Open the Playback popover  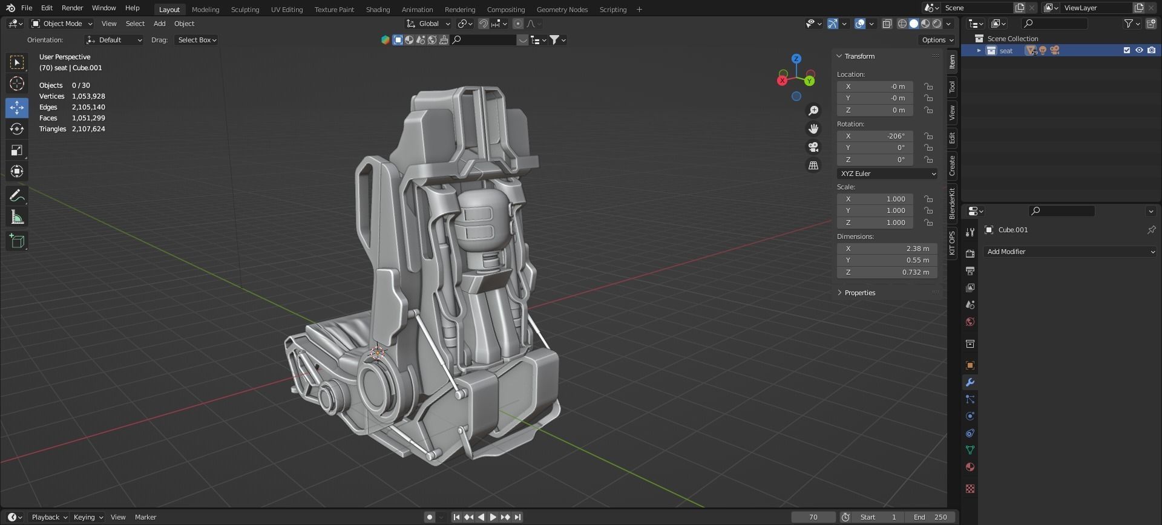49,517
